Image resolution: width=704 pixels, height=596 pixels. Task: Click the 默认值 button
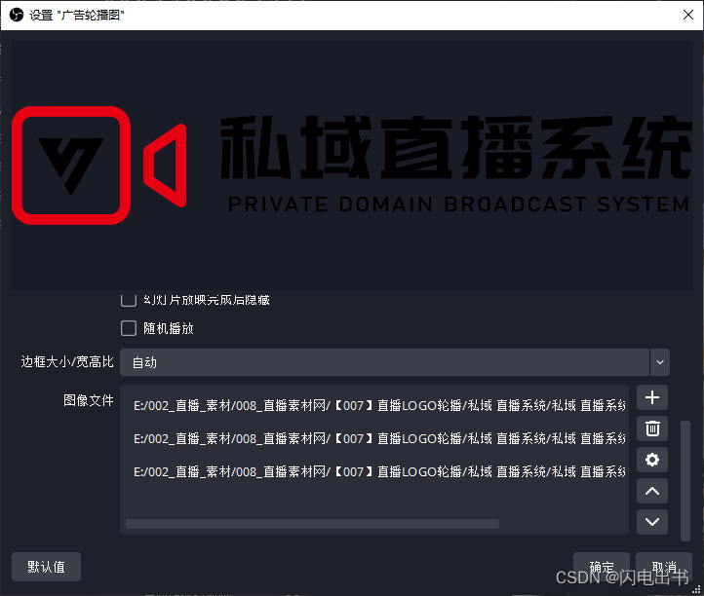[46, 567]
